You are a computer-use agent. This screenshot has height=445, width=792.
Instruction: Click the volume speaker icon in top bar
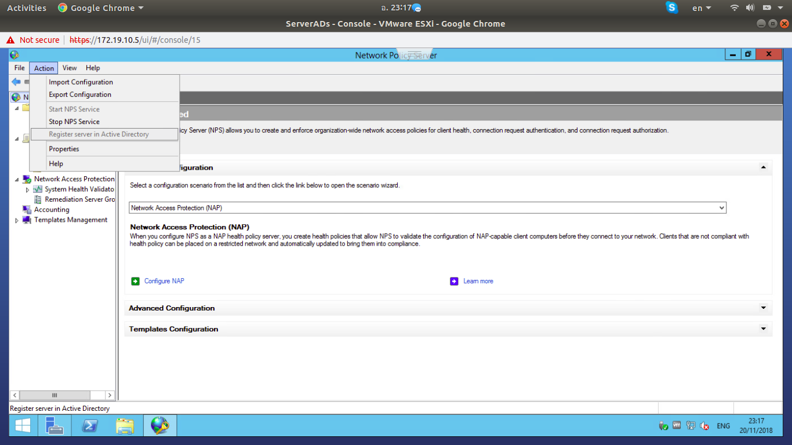click(750, 8)
